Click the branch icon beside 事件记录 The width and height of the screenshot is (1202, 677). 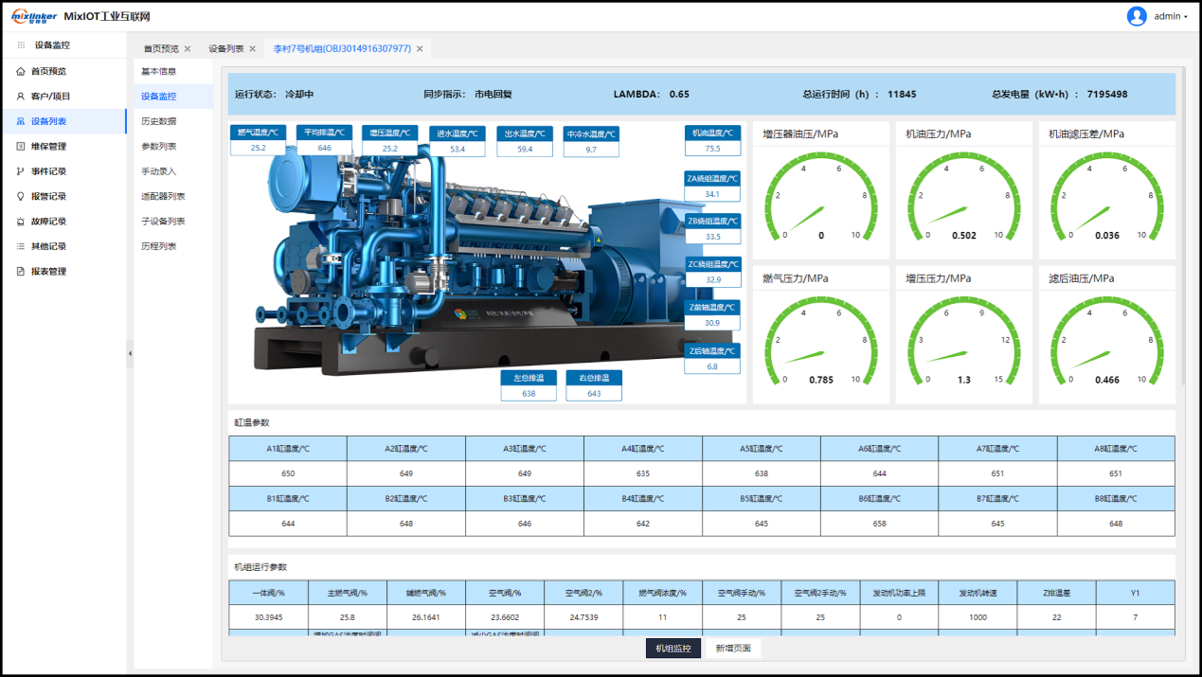pos(21,171)
